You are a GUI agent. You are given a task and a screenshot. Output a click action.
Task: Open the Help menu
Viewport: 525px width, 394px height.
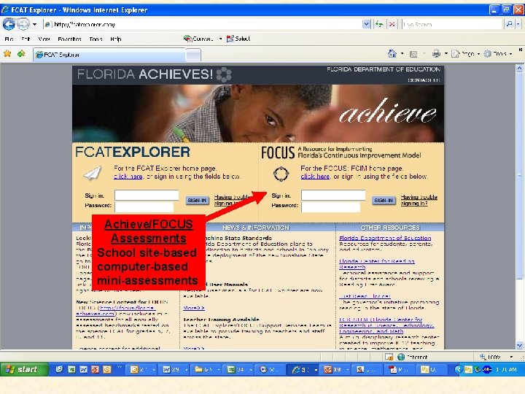tap(115, 39)
